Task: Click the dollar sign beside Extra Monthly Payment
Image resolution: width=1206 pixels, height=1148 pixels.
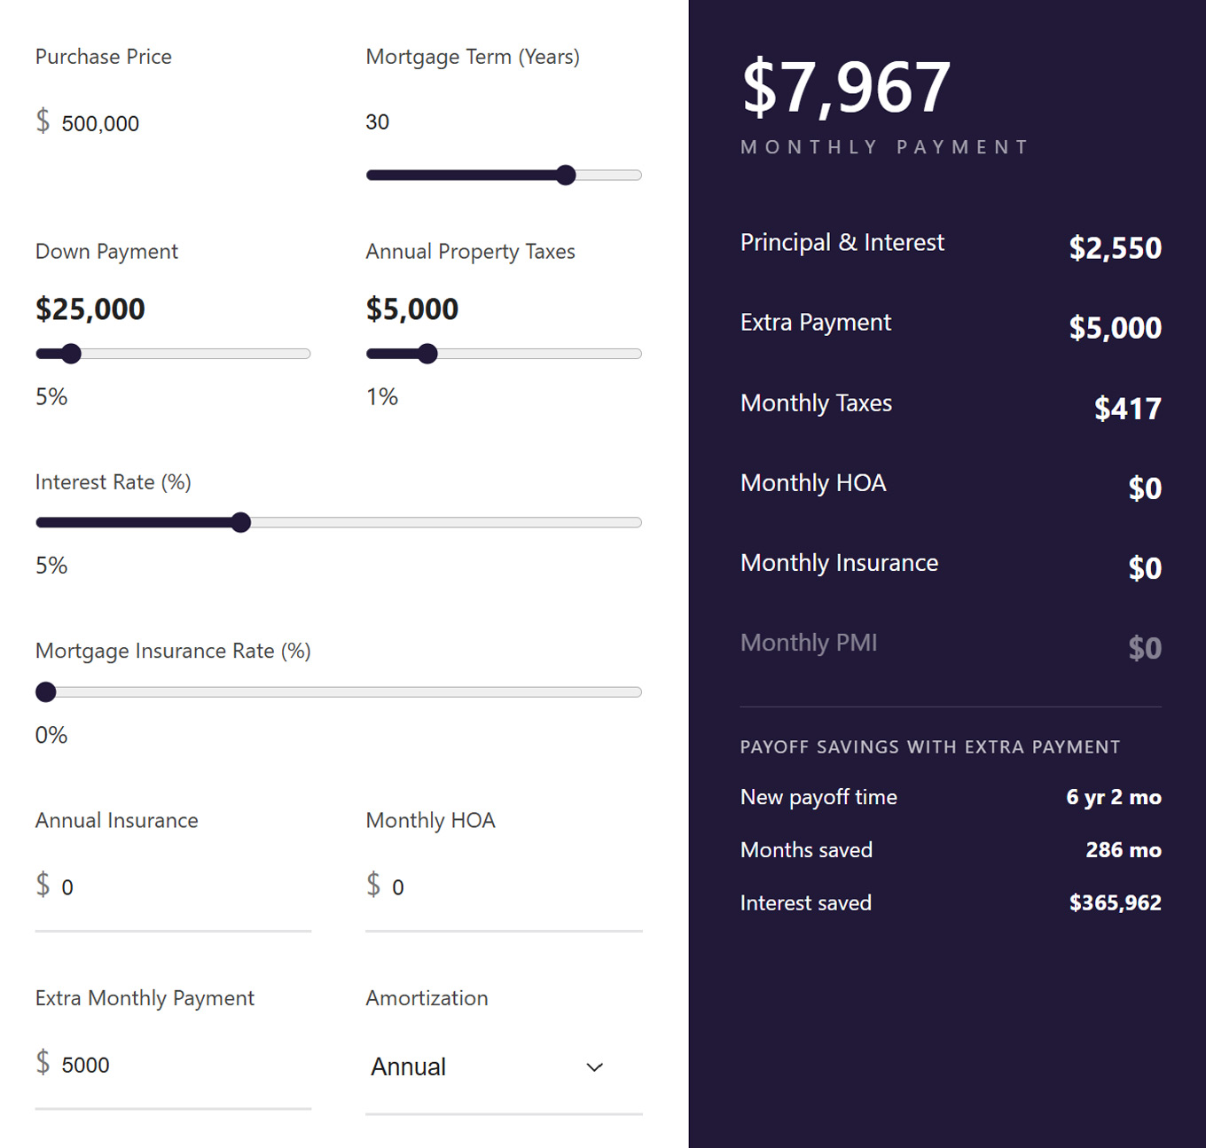Action: 43,1062
